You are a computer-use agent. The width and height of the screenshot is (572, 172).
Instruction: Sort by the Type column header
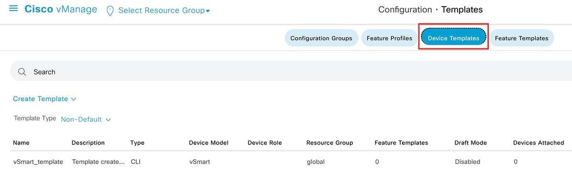(137, 143)
